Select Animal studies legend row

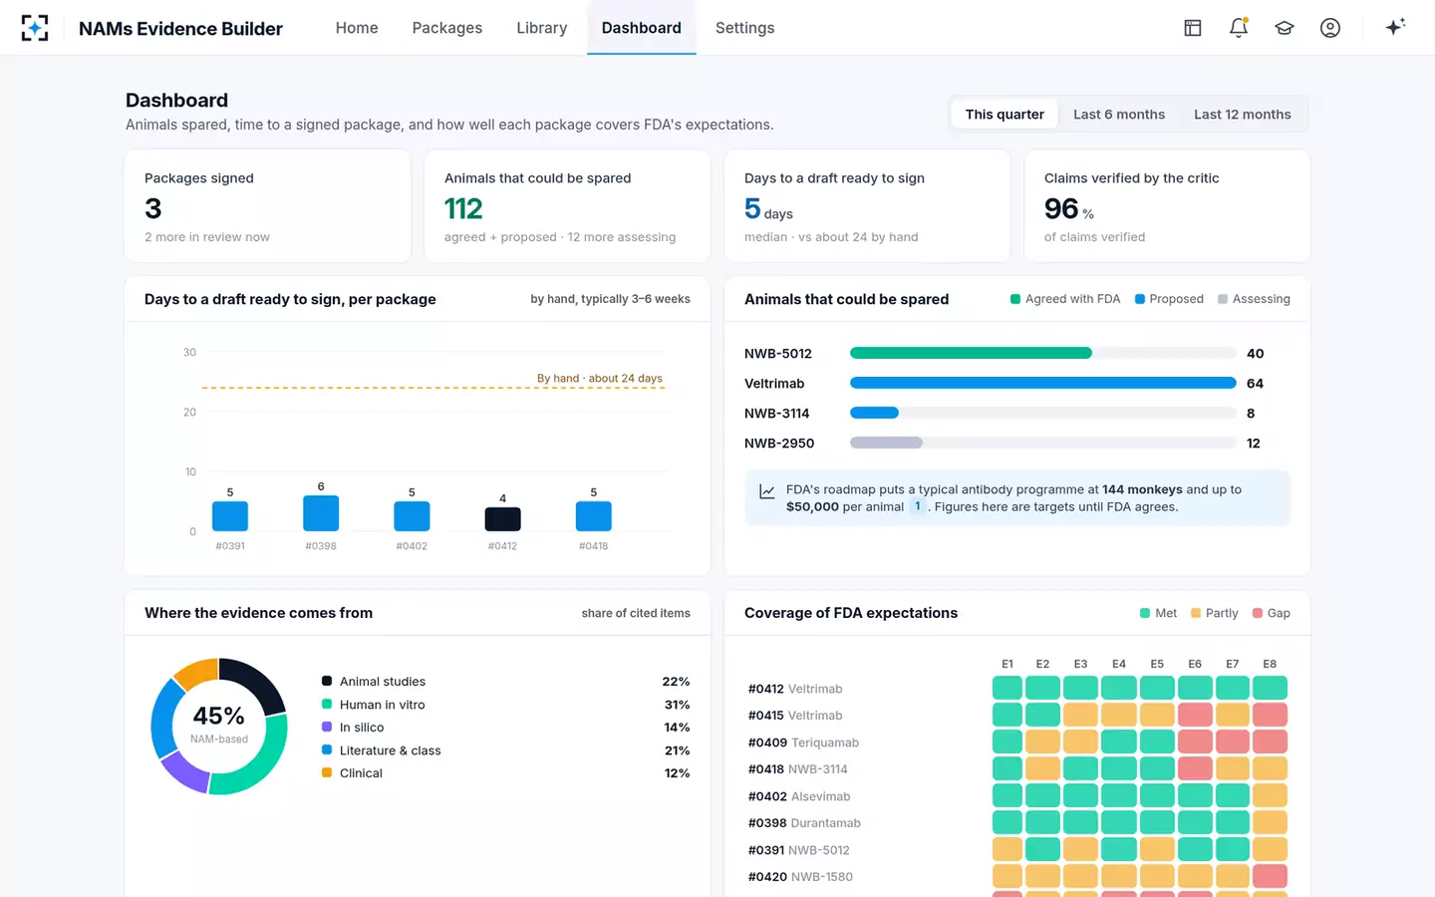[x=505, y=682]
